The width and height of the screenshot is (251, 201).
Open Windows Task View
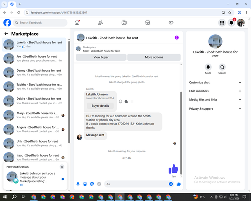[24, 197]
